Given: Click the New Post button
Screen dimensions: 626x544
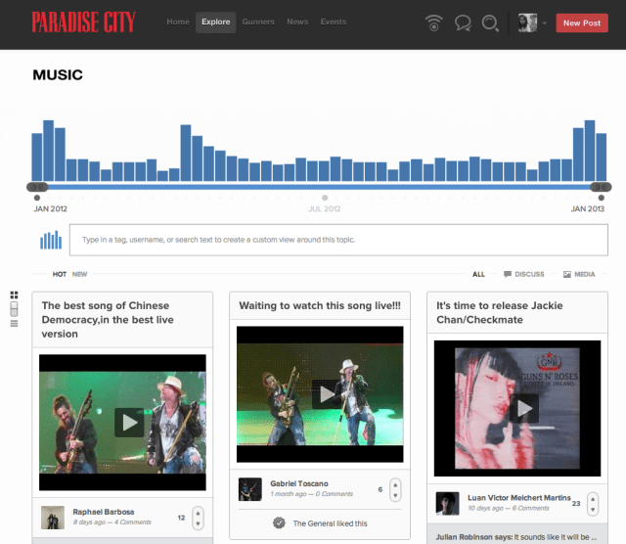Looking at the screenshot, I should (x=582, y=23).
